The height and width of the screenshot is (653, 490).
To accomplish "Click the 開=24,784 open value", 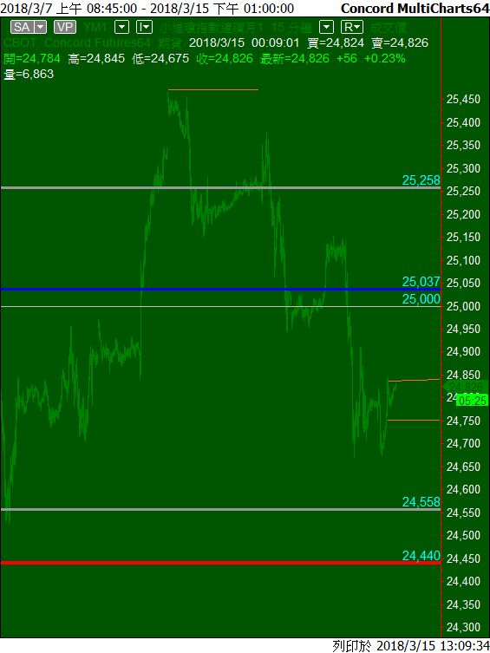I will point(32,59).
